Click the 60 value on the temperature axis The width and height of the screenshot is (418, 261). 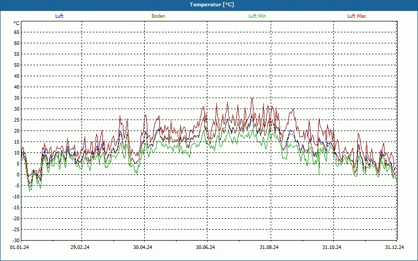pyautogui.click(x=17, y=43)
